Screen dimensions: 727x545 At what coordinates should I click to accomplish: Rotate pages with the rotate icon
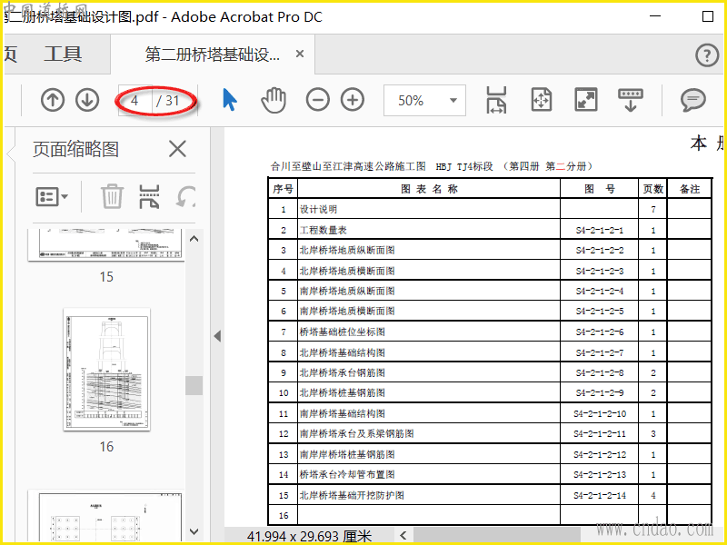(x=186, y=196)
